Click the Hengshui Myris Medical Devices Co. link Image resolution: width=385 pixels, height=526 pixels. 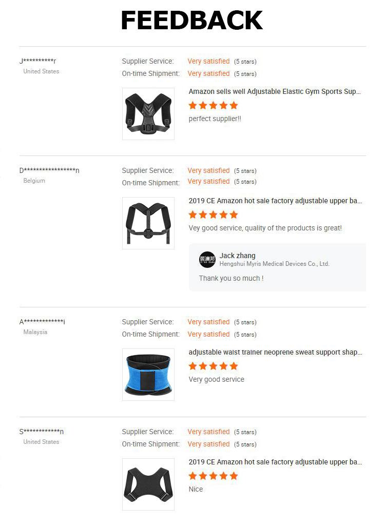[x=274, y=264]
